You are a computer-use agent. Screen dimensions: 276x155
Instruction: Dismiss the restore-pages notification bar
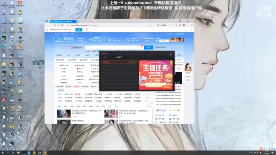click(191, 30)
